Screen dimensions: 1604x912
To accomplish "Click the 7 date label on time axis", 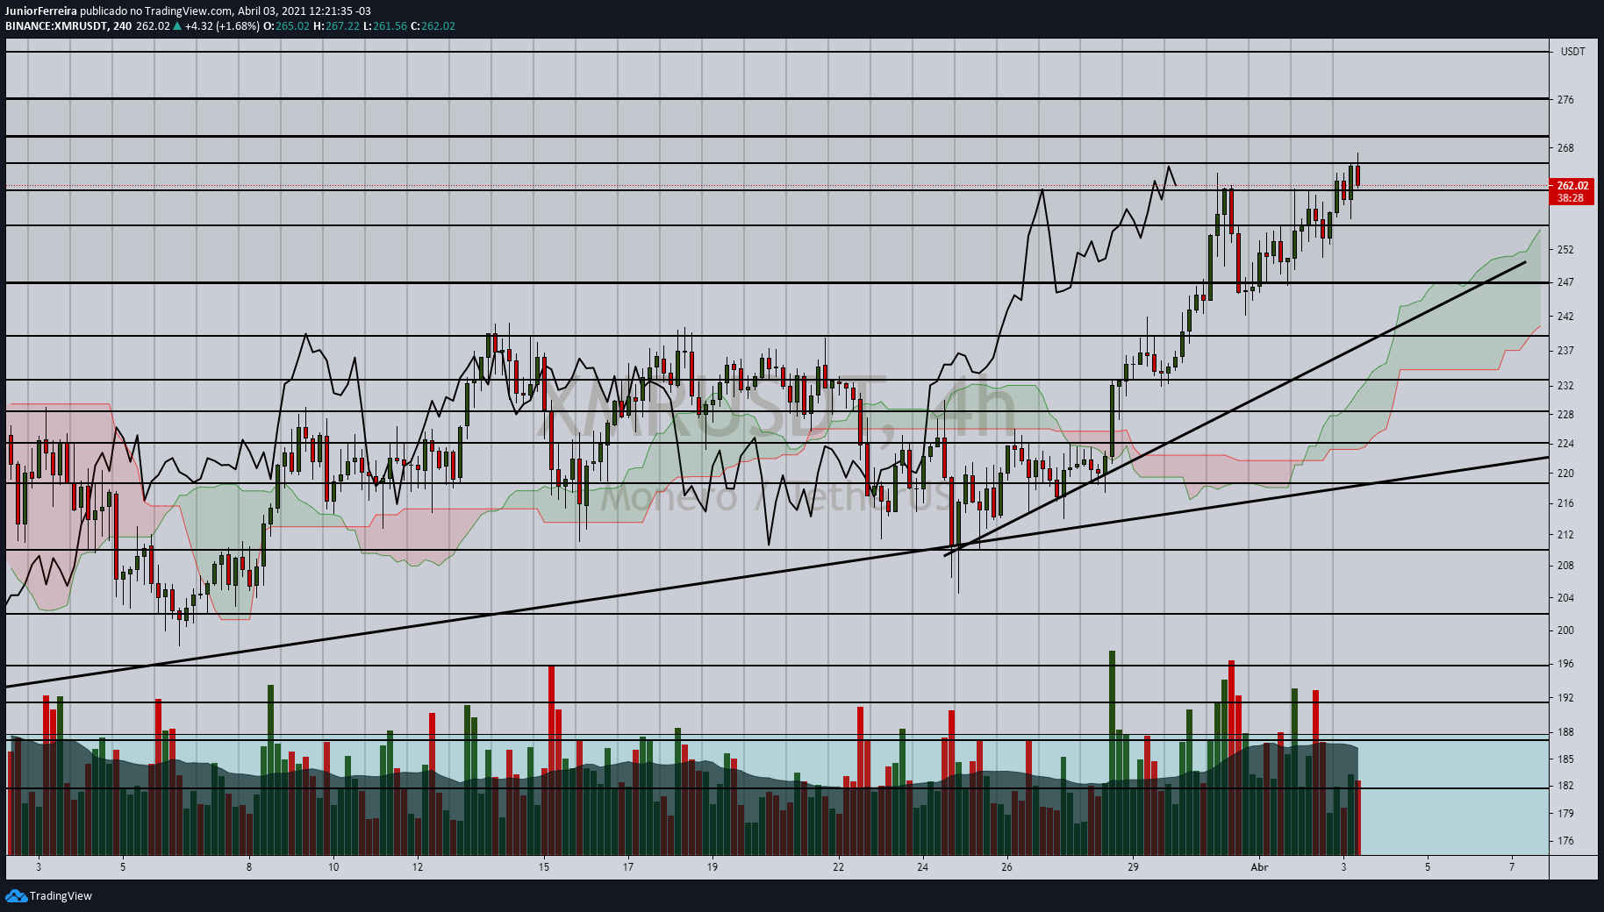I will point(1512,867).
